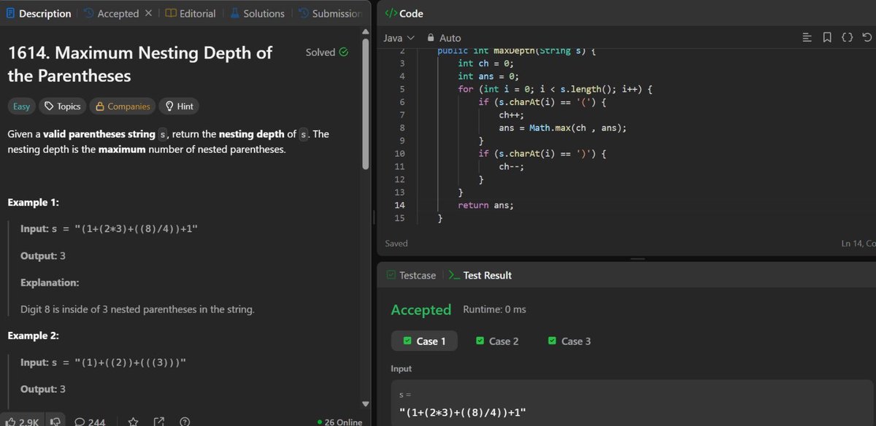This screenshot has width=876, height=426.
Task: Reset code with the circular arrow icon
Action: [x=867, y=37]
